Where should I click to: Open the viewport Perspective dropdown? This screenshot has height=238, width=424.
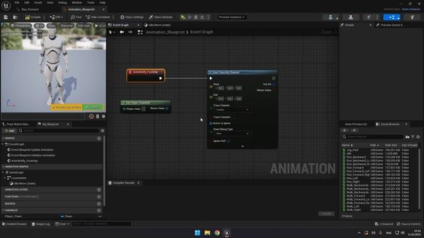tap(21, 26)
